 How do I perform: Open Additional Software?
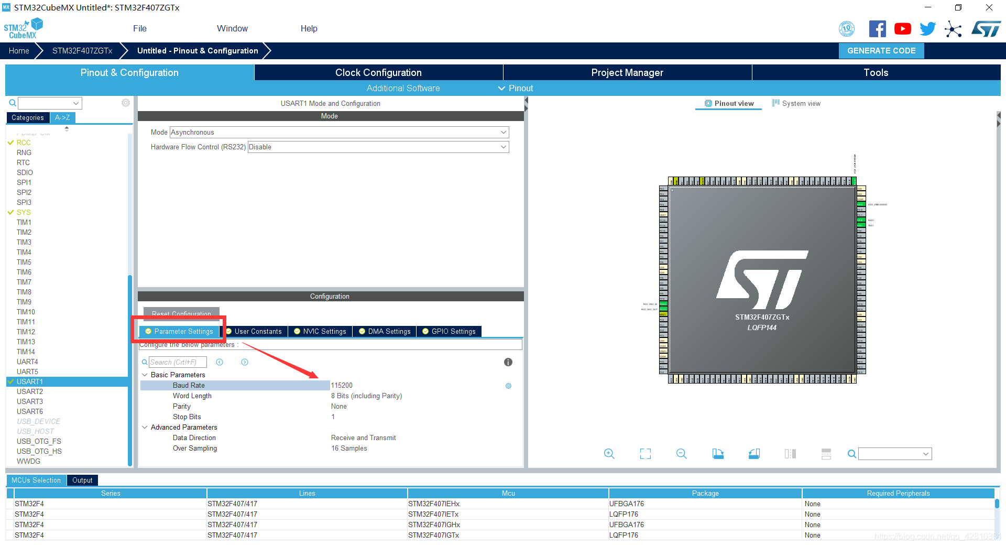point(403,88)
